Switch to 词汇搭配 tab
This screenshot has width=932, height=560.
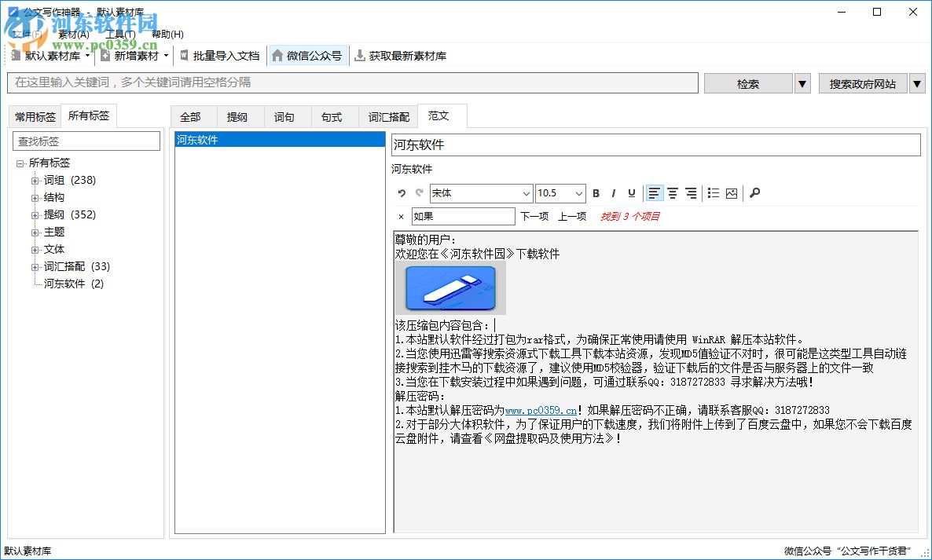388,117
